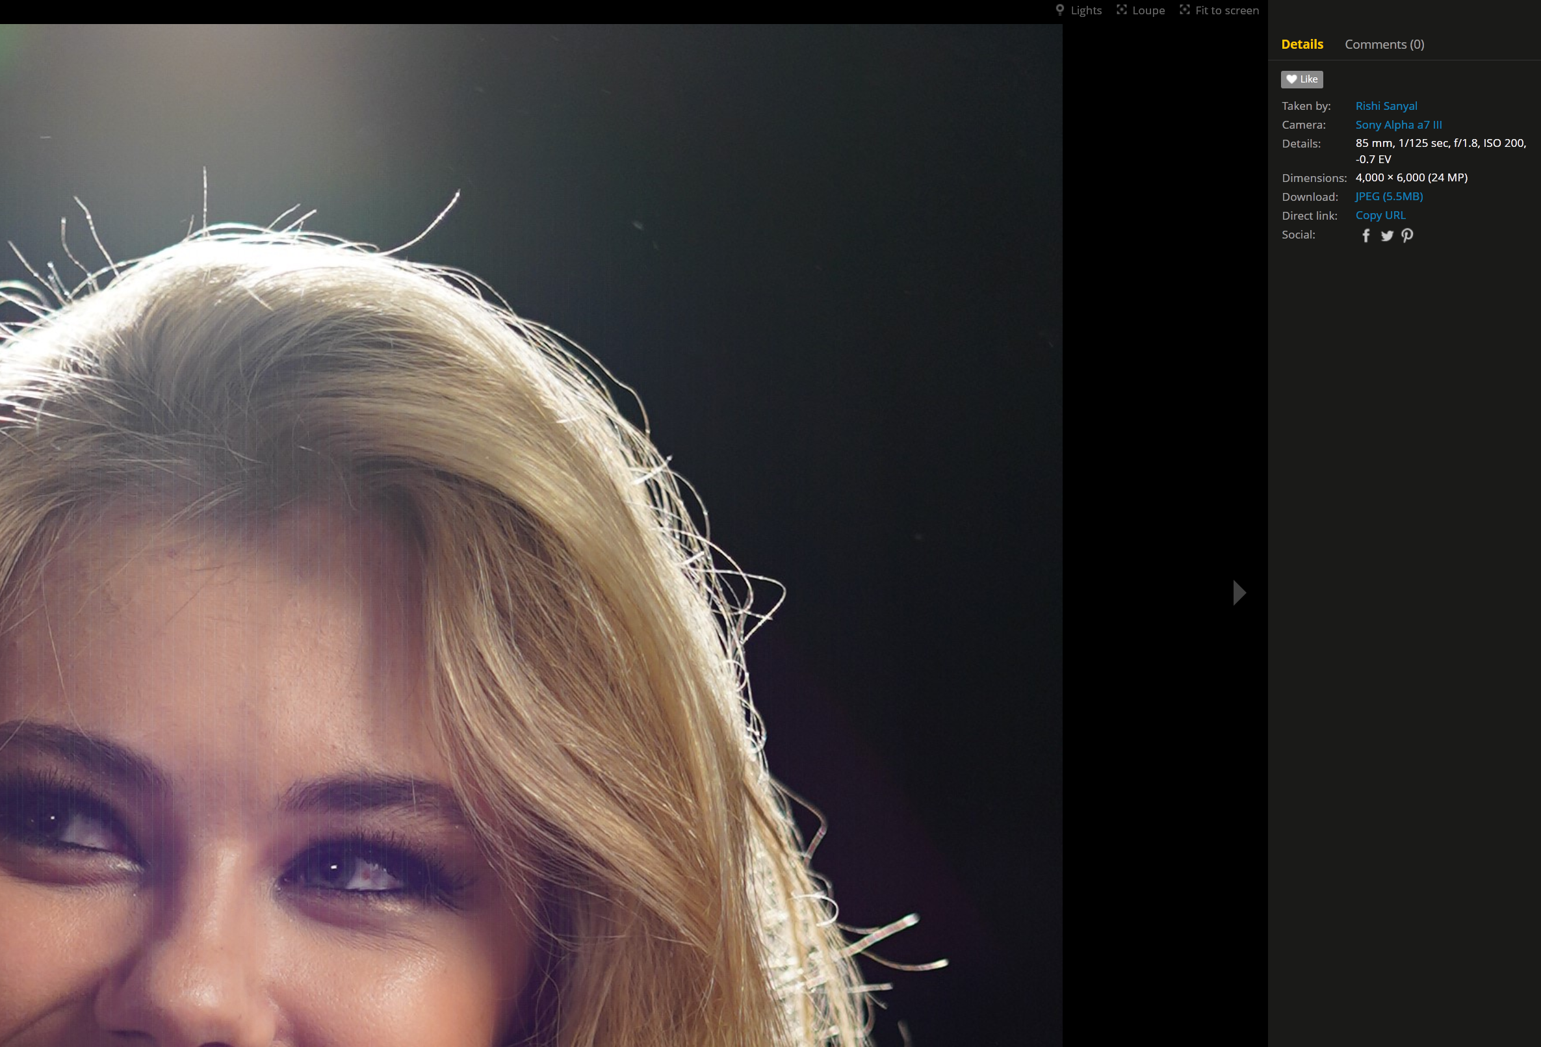This screenshot has height=1047, width=1541.
Task: Click the Loupe magnifier icon
Action: coord(1121,10)
